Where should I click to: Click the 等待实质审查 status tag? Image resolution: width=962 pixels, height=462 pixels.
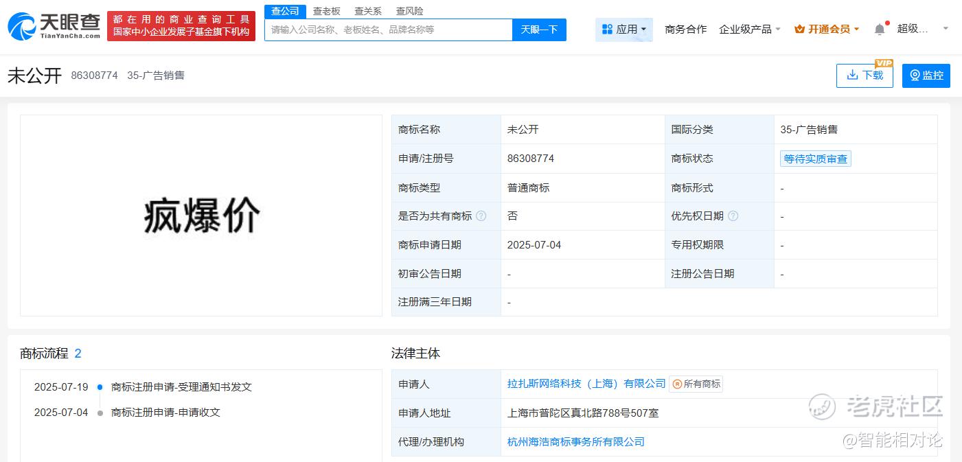816,159
